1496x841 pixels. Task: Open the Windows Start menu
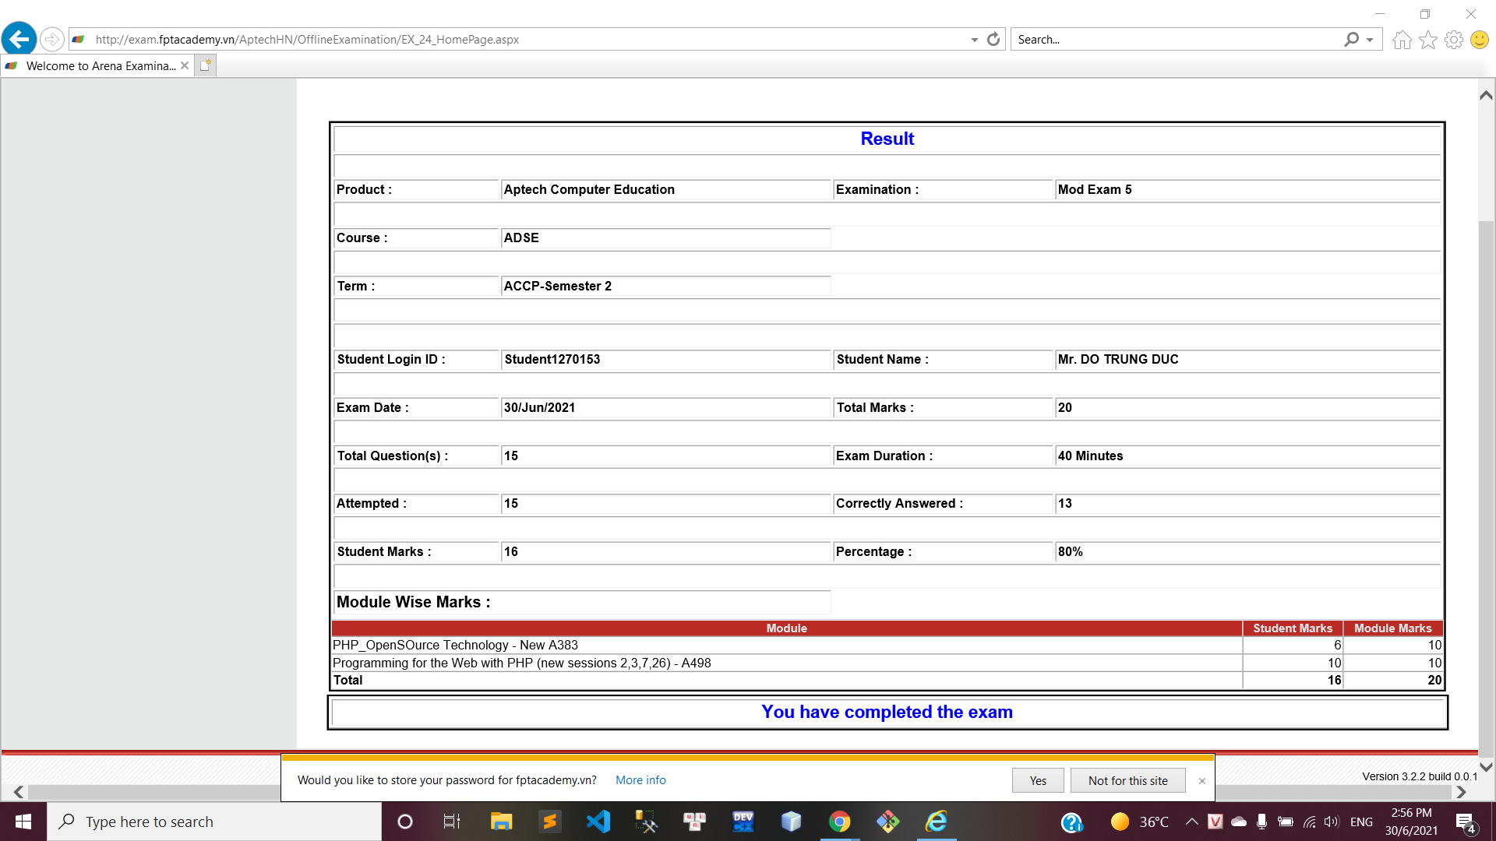click(x=23, y=822)
